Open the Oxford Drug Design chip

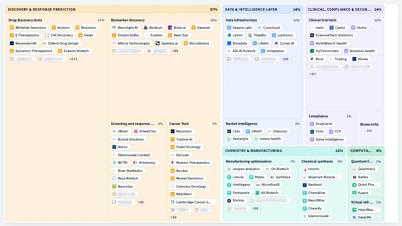click(x=61, y=43)
